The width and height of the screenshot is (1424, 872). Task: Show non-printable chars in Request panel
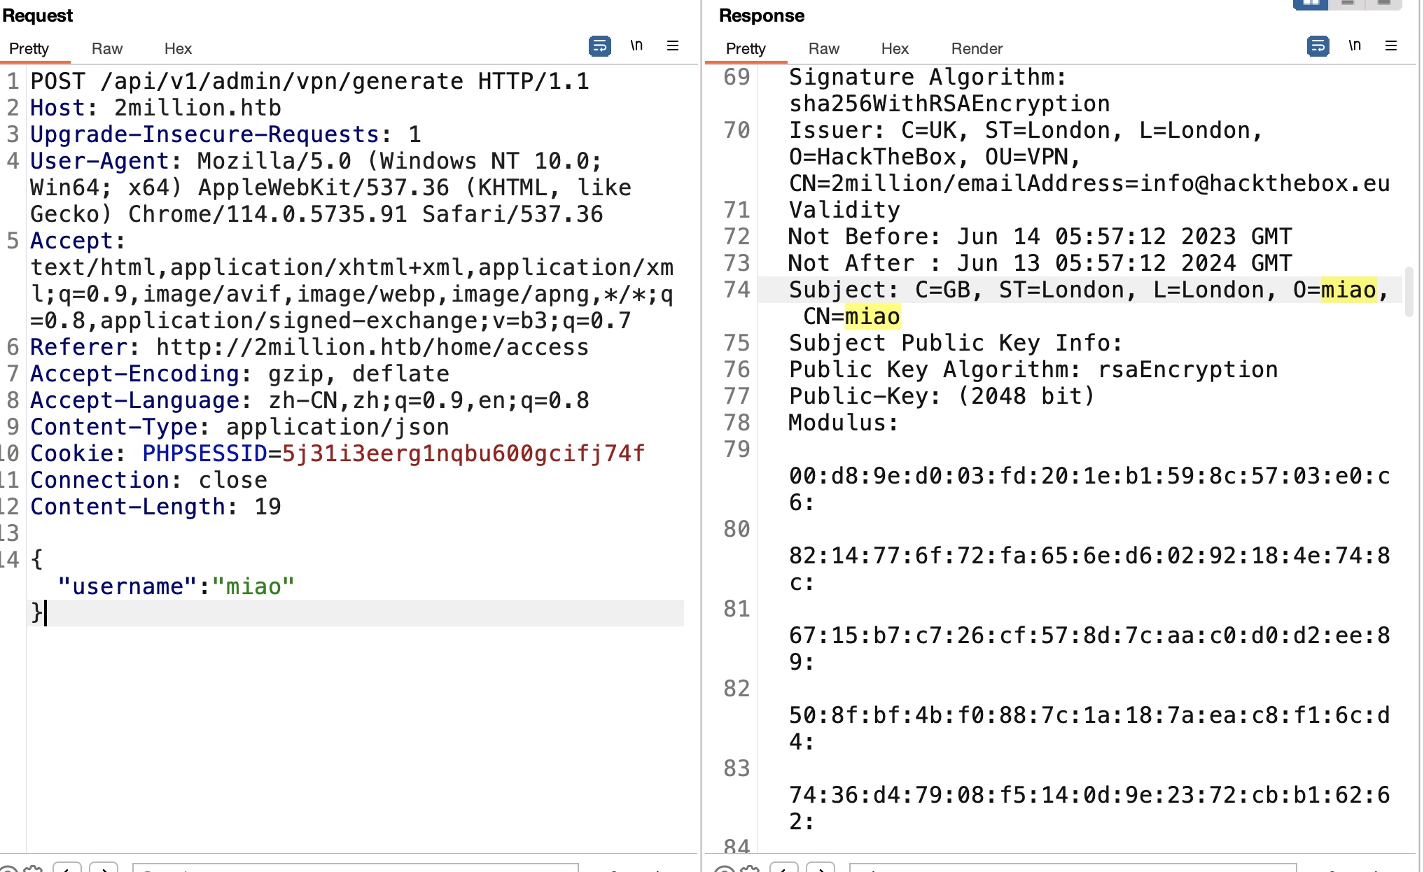click(x=636, y=46)
